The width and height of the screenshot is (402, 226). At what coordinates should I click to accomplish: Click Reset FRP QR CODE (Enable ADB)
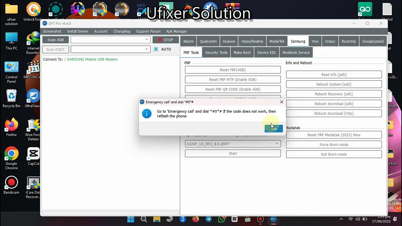tap(233, 89)
